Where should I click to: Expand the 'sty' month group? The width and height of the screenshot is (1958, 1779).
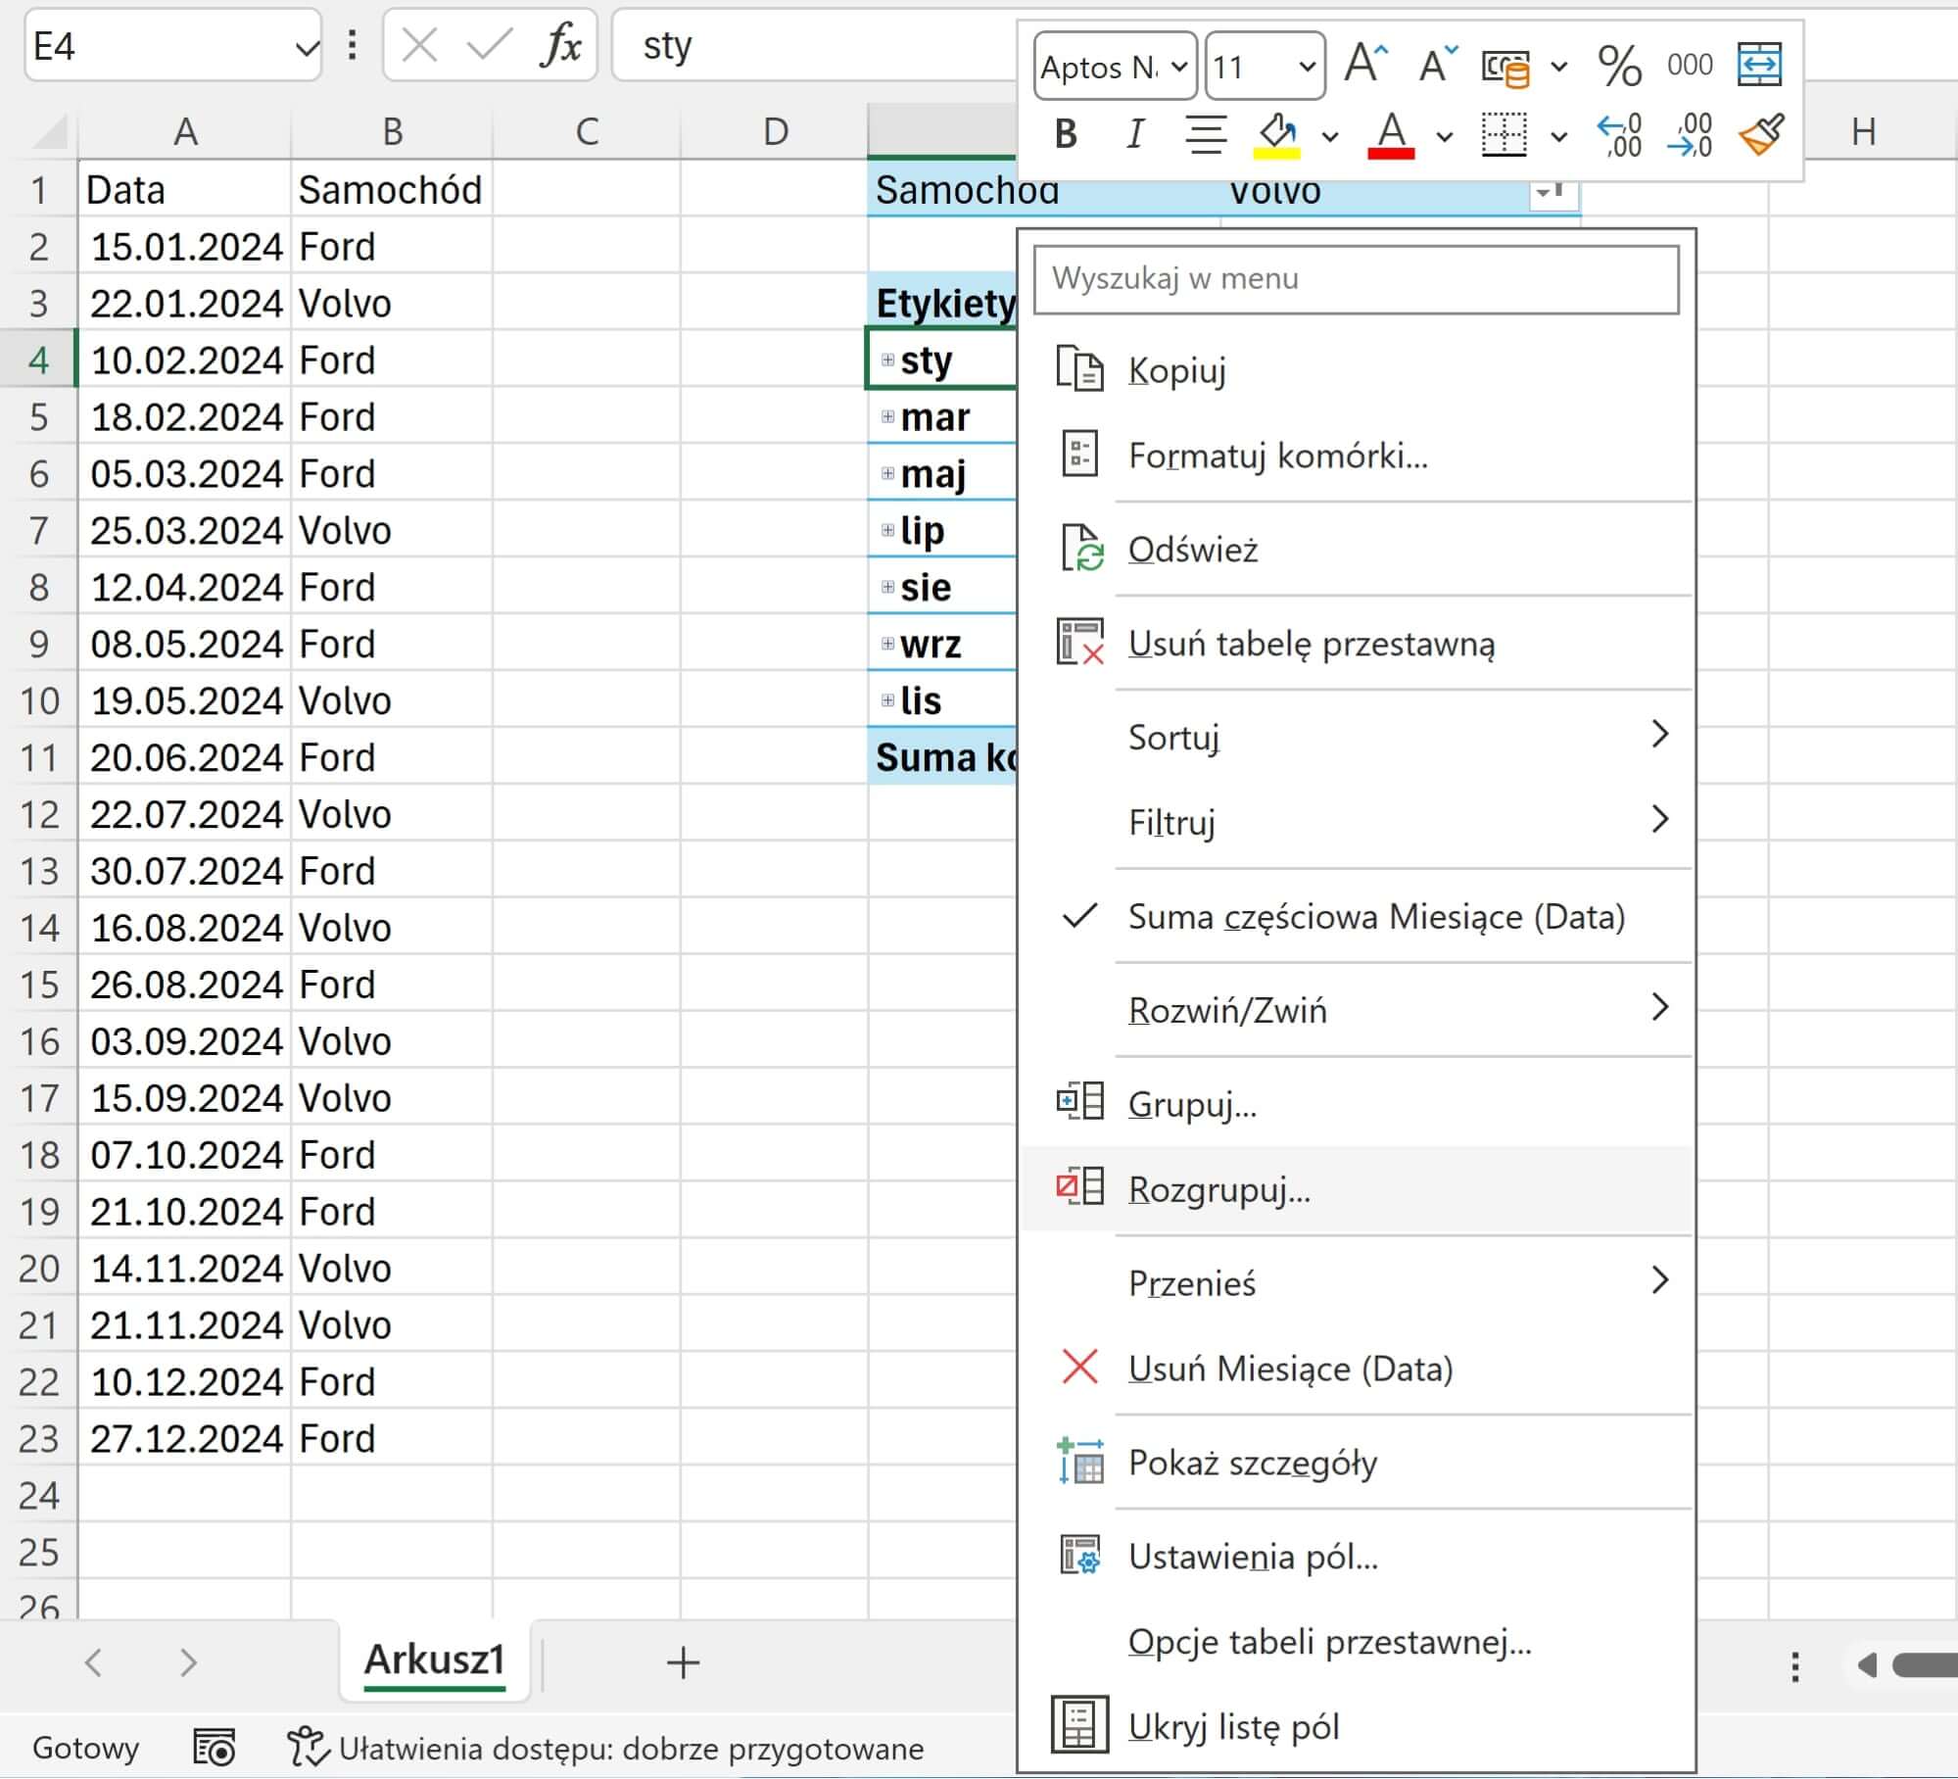(887, 361)
